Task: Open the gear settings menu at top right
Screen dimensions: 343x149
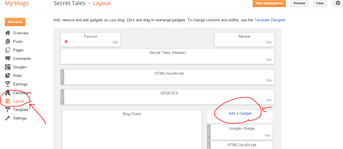Action: coord(338,3)
